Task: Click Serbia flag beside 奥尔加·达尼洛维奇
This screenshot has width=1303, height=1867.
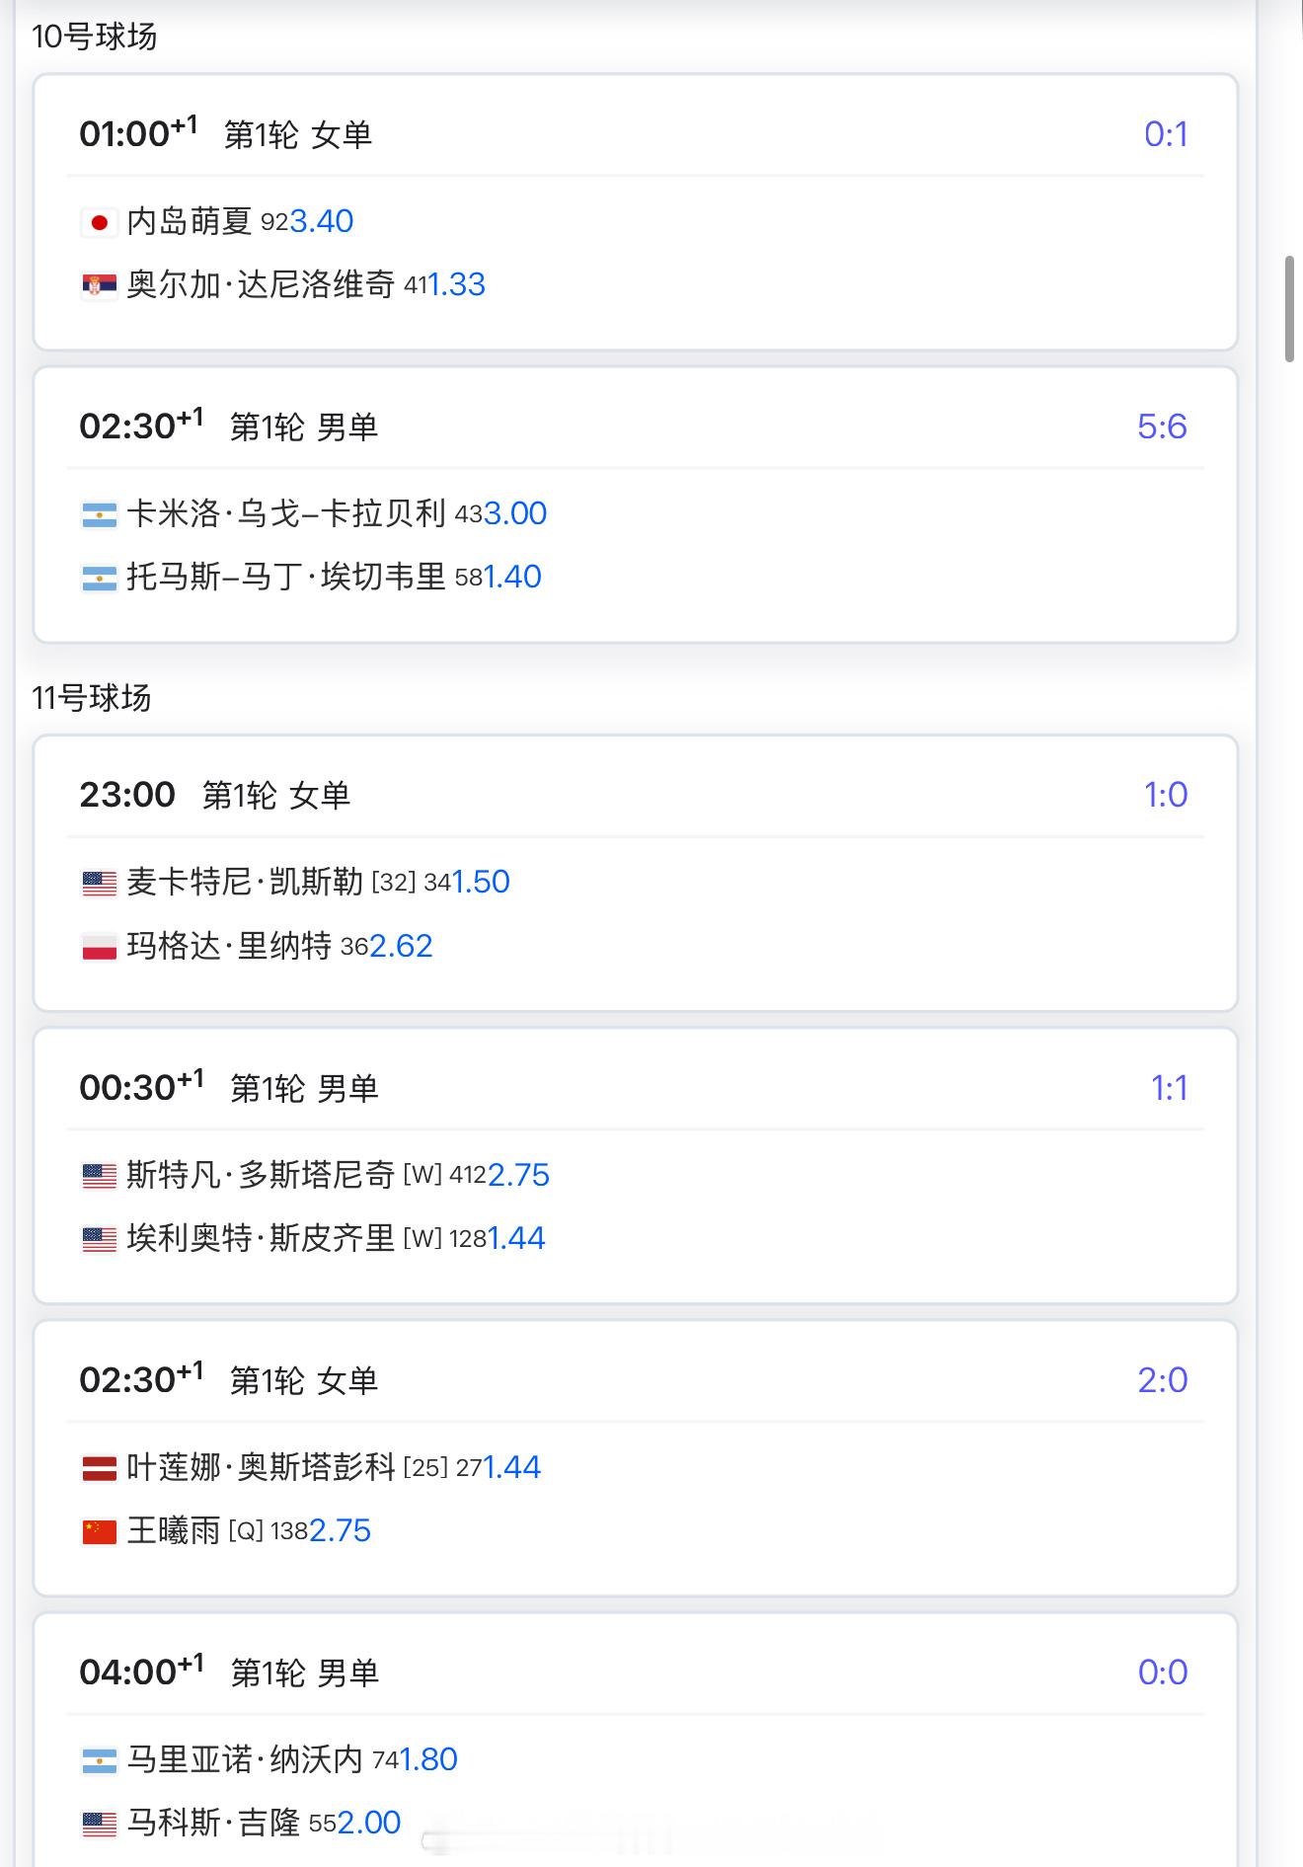Action: click(x=99, y=285)
